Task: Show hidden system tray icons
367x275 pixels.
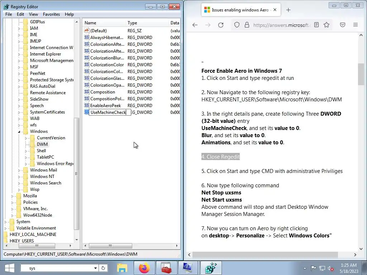Action: pyautogui.click(x=305, y=268)
